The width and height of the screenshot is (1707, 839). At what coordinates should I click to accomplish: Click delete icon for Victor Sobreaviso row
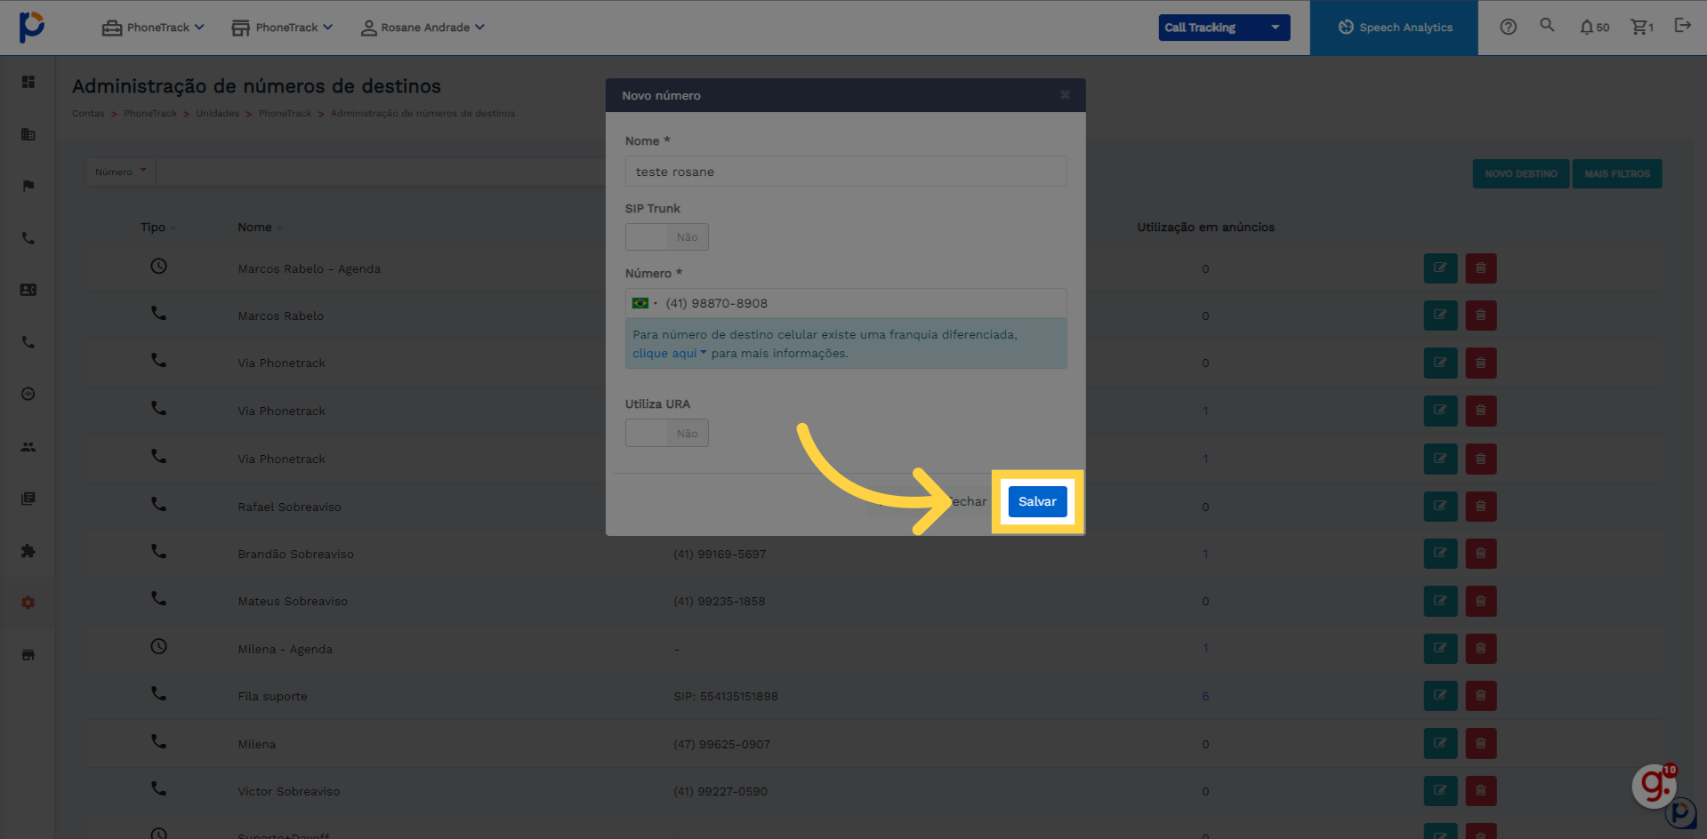(1481, 791)
